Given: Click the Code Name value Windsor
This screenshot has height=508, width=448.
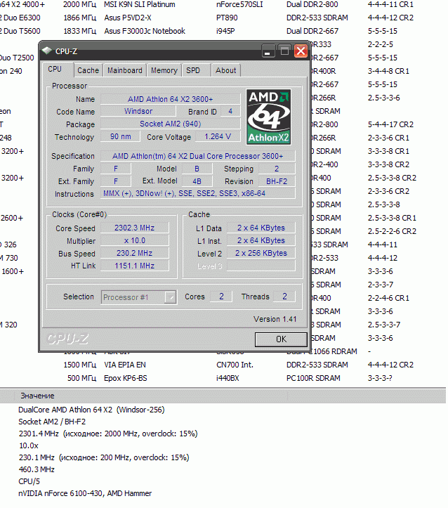Looking at the screenshot, I should [138, 111].
